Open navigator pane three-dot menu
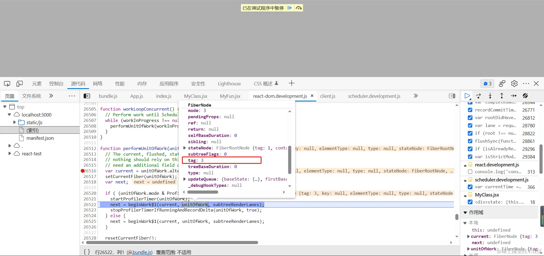Screen dimensions: 544x256 click(72, 96)
